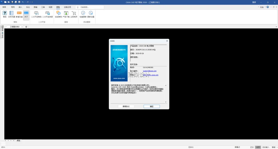
Task: Switch to the 标注 ribbon tab
Action: pyautogui.click(x=28, y=7)
